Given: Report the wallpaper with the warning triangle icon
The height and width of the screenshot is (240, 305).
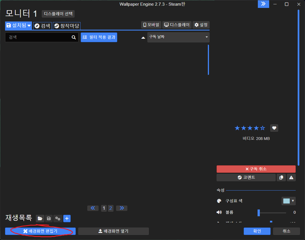Looking at the screenshot, I should point(291,178).
